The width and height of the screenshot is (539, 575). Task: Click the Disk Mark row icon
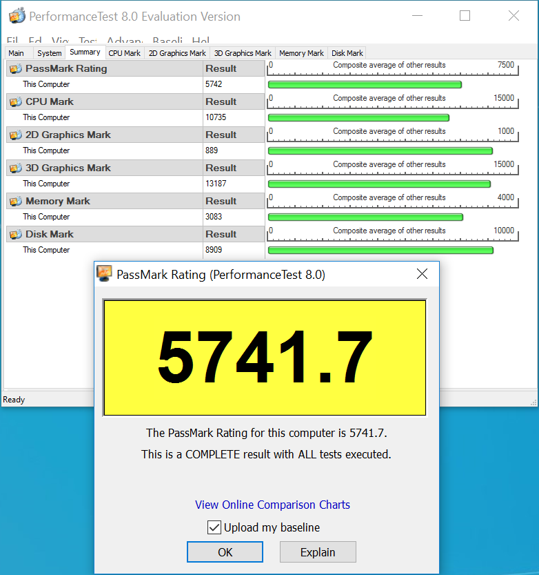(16, 234)
